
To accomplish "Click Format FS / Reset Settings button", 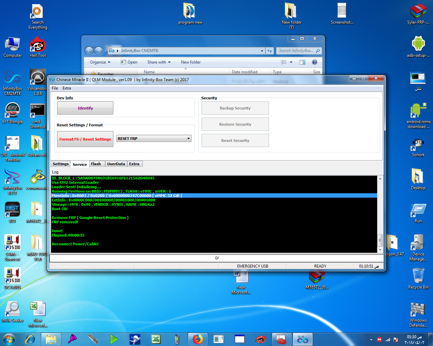I will [x=85, y=139].
